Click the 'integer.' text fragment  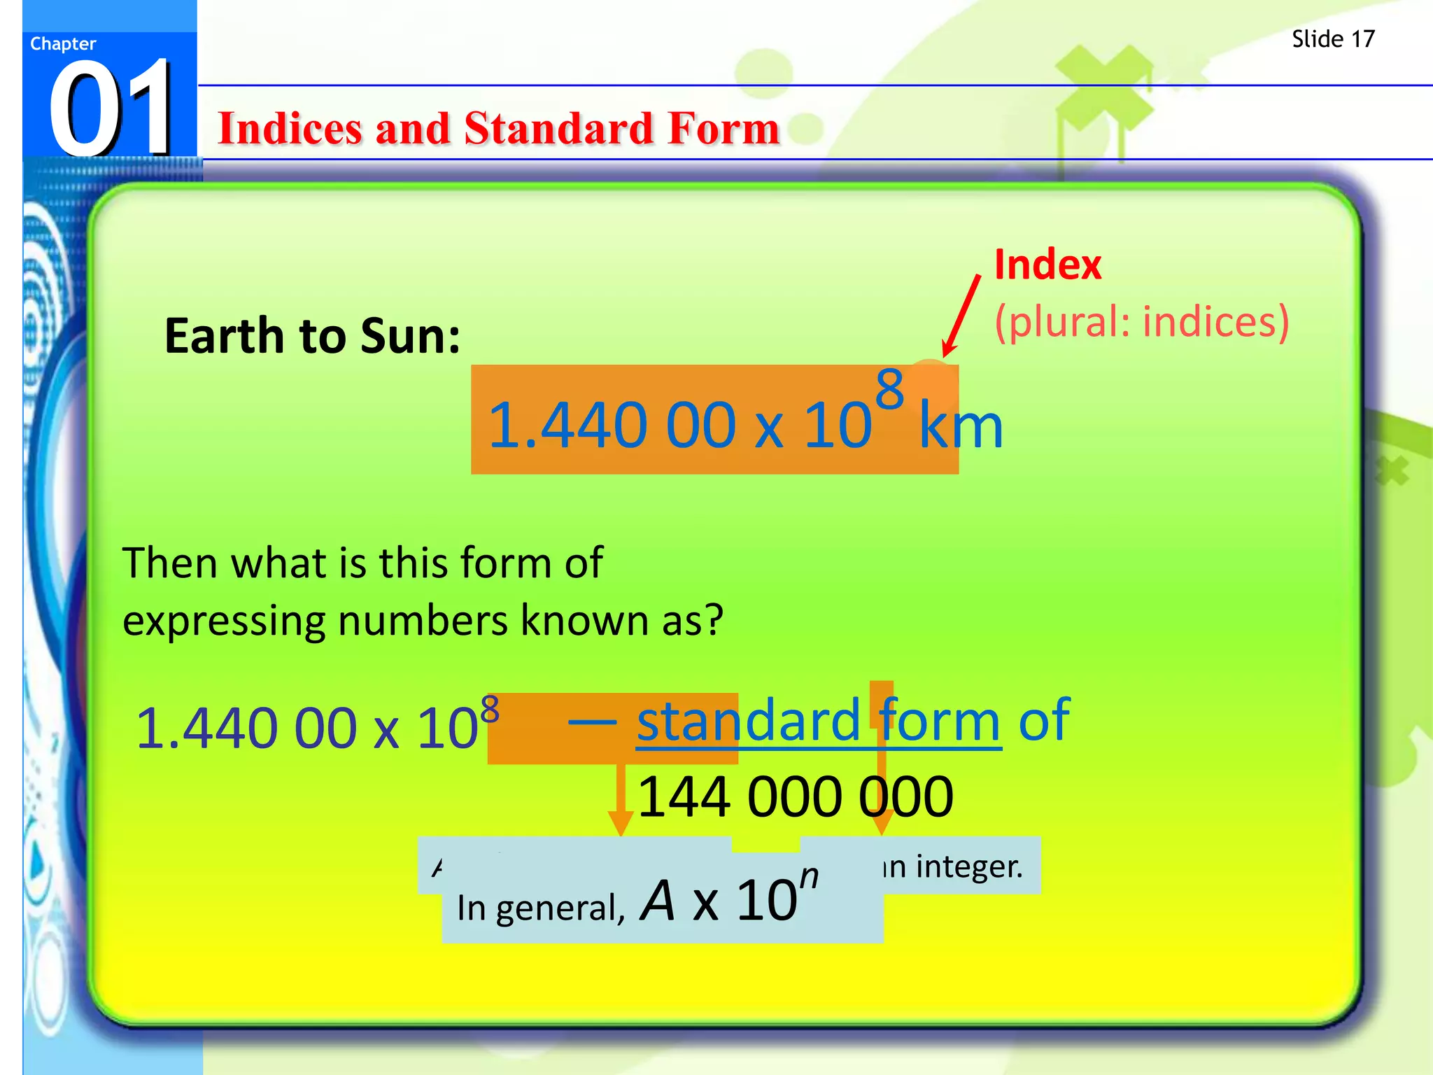coord(970,866)
